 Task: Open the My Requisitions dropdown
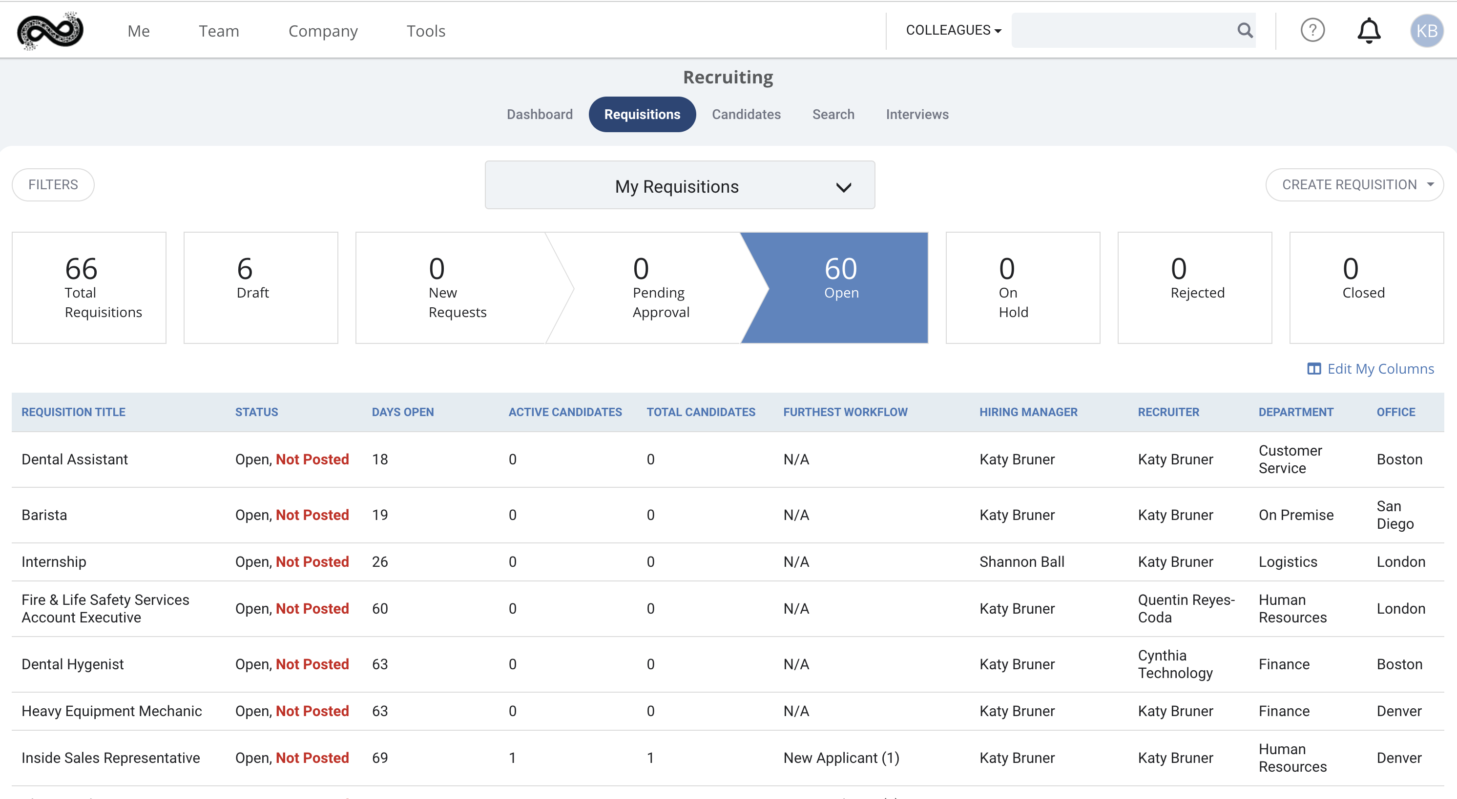click(x=680, y=185)
